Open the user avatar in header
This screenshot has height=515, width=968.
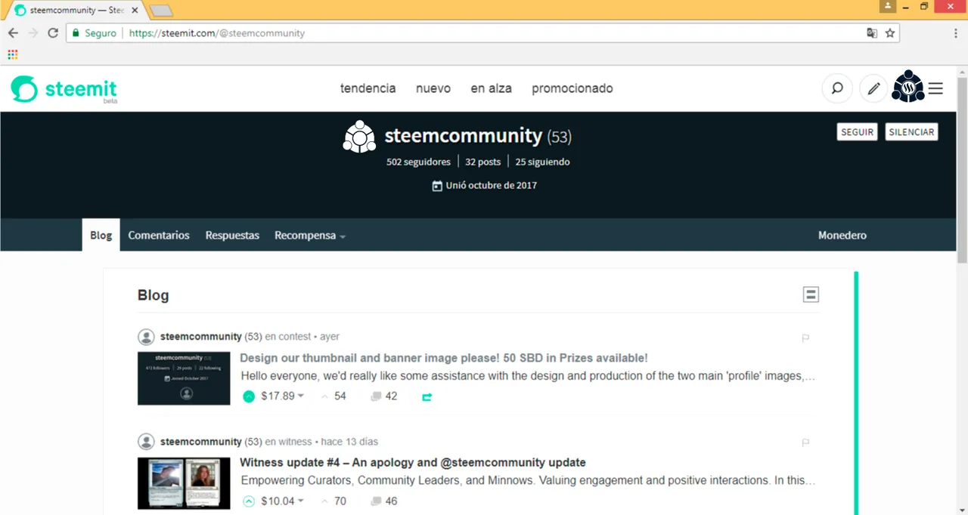908,87
